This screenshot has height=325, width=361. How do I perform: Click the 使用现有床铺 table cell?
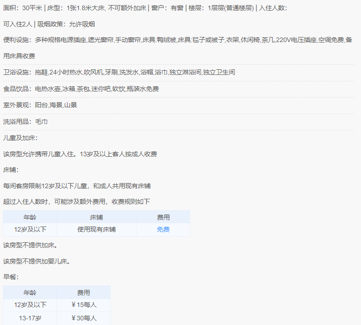point(96,229)
